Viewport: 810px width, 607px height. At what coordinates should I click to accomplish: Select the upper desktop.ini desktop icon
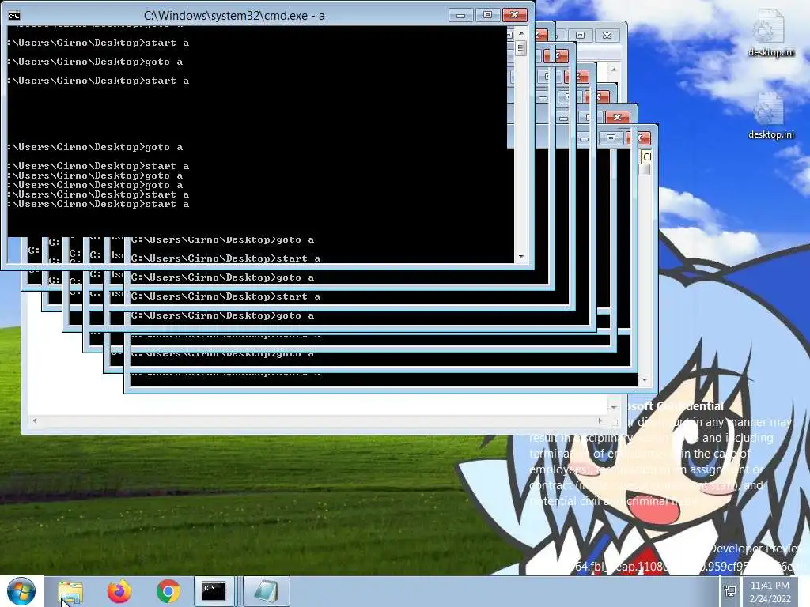(770, 33)
